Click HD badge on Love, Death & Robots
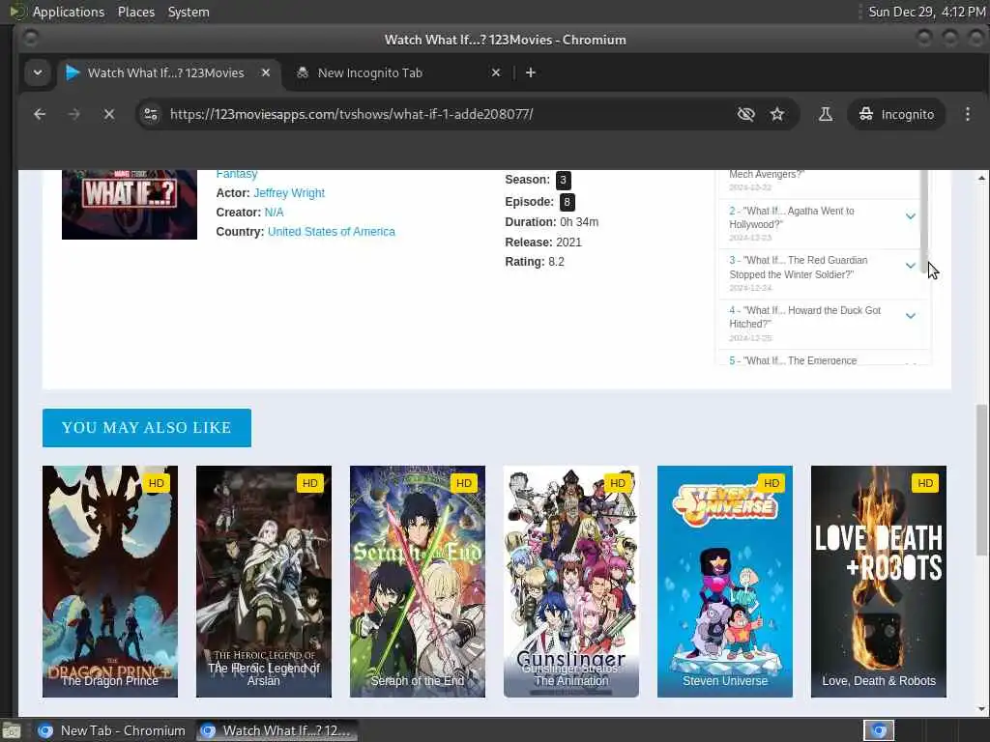Image resolution: width=990 pixels, height=742 pixels. pos(925,483)
